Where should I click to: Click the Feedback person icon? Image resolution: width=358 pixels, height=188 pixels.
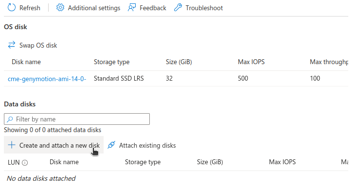click(132, 7)
